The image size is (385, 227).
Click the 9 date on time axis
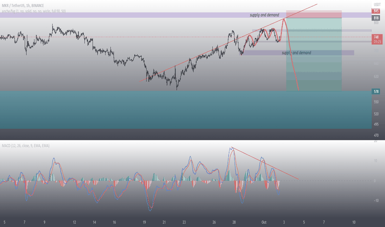coord(45,222)
